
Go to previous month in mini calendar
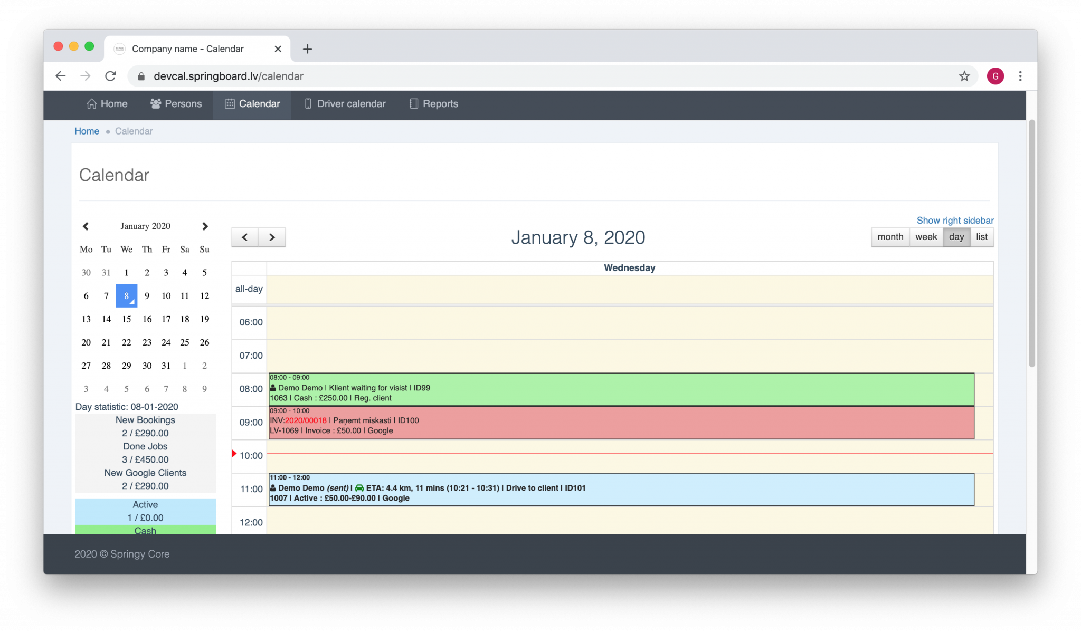click(86, 226)
